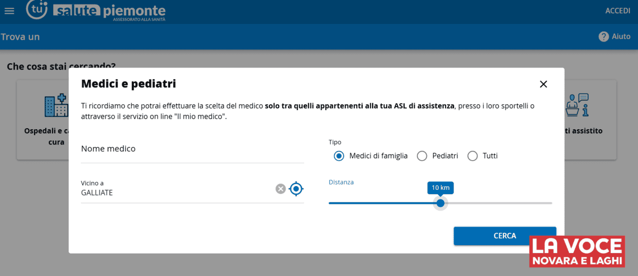
Task: Click the Distanza slider handle
Action: click(440, 203)
